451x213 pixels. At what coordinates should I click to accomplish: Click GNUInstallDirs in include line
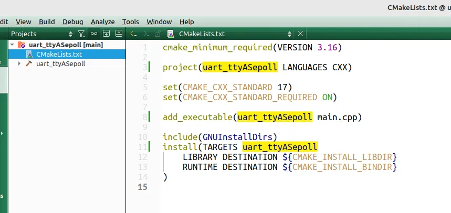click(237, 137)
